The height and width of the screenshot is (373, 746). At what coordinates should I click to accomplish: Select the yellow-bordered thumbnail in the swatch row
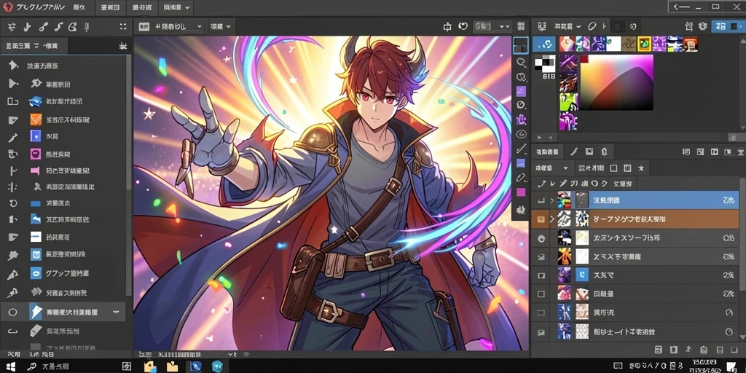pyautogui.click(x=644, y=44)
